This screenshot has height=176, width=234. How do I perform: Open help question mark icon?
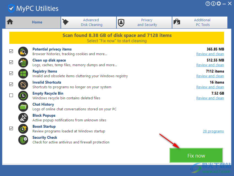click(x=208, y=3)
